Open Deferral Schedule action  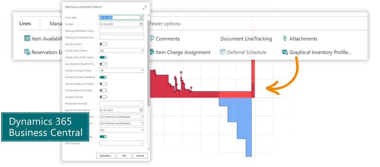(x=247, y=52)
